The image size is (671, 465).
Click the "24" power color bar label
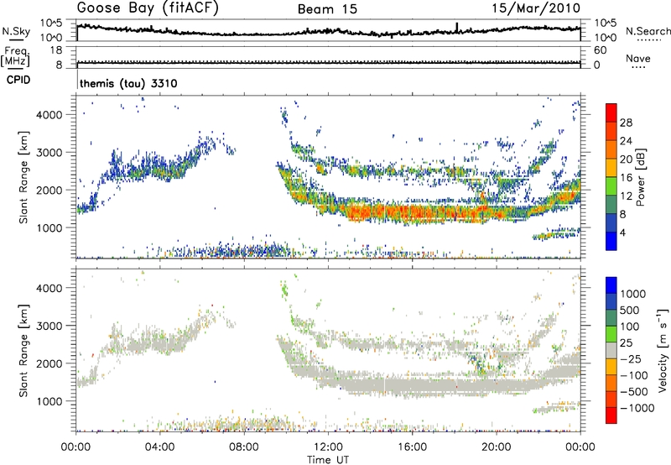pos(626,141)
